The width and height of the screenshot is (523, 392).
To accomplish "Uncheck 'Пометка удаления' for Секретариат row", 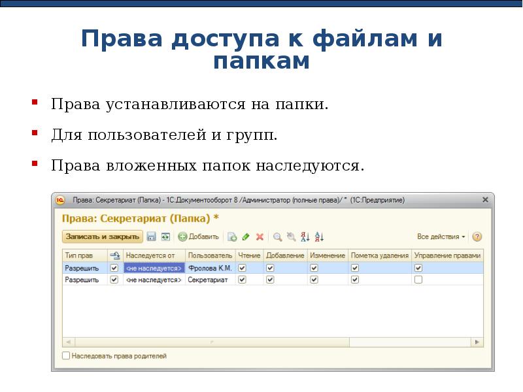I will pos(355,280).
